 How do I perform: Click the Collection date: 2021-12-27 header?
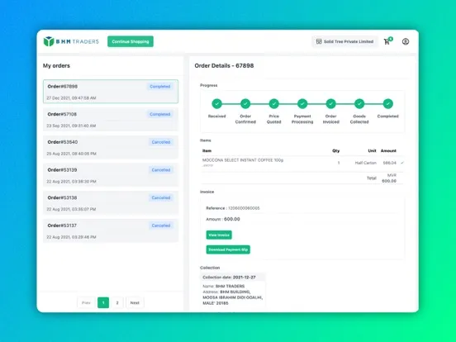(x=233, y=277)
